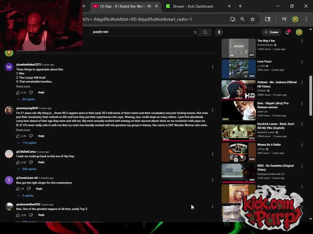The width and height of the screenshot is (313, 234).
Task: Like markwhitaker5273's comment
Action: coord(18,93)
